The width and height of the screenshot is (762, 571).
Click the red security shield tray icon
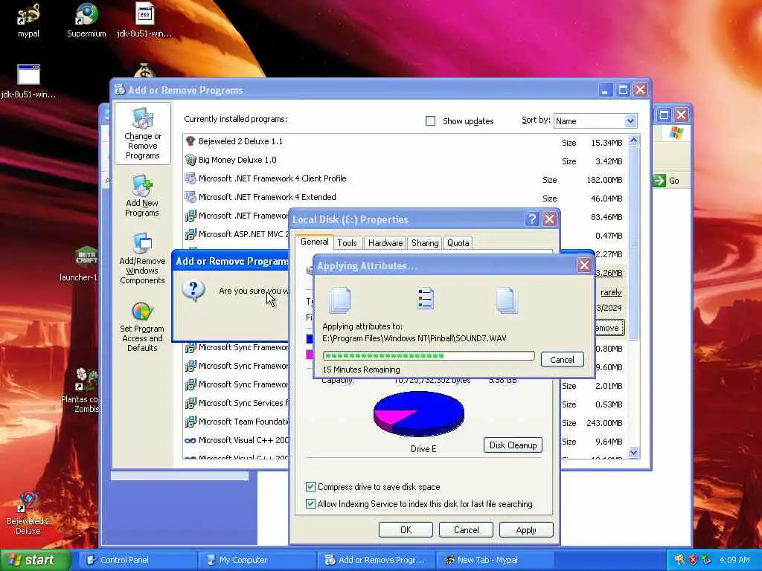pos(693,560)
